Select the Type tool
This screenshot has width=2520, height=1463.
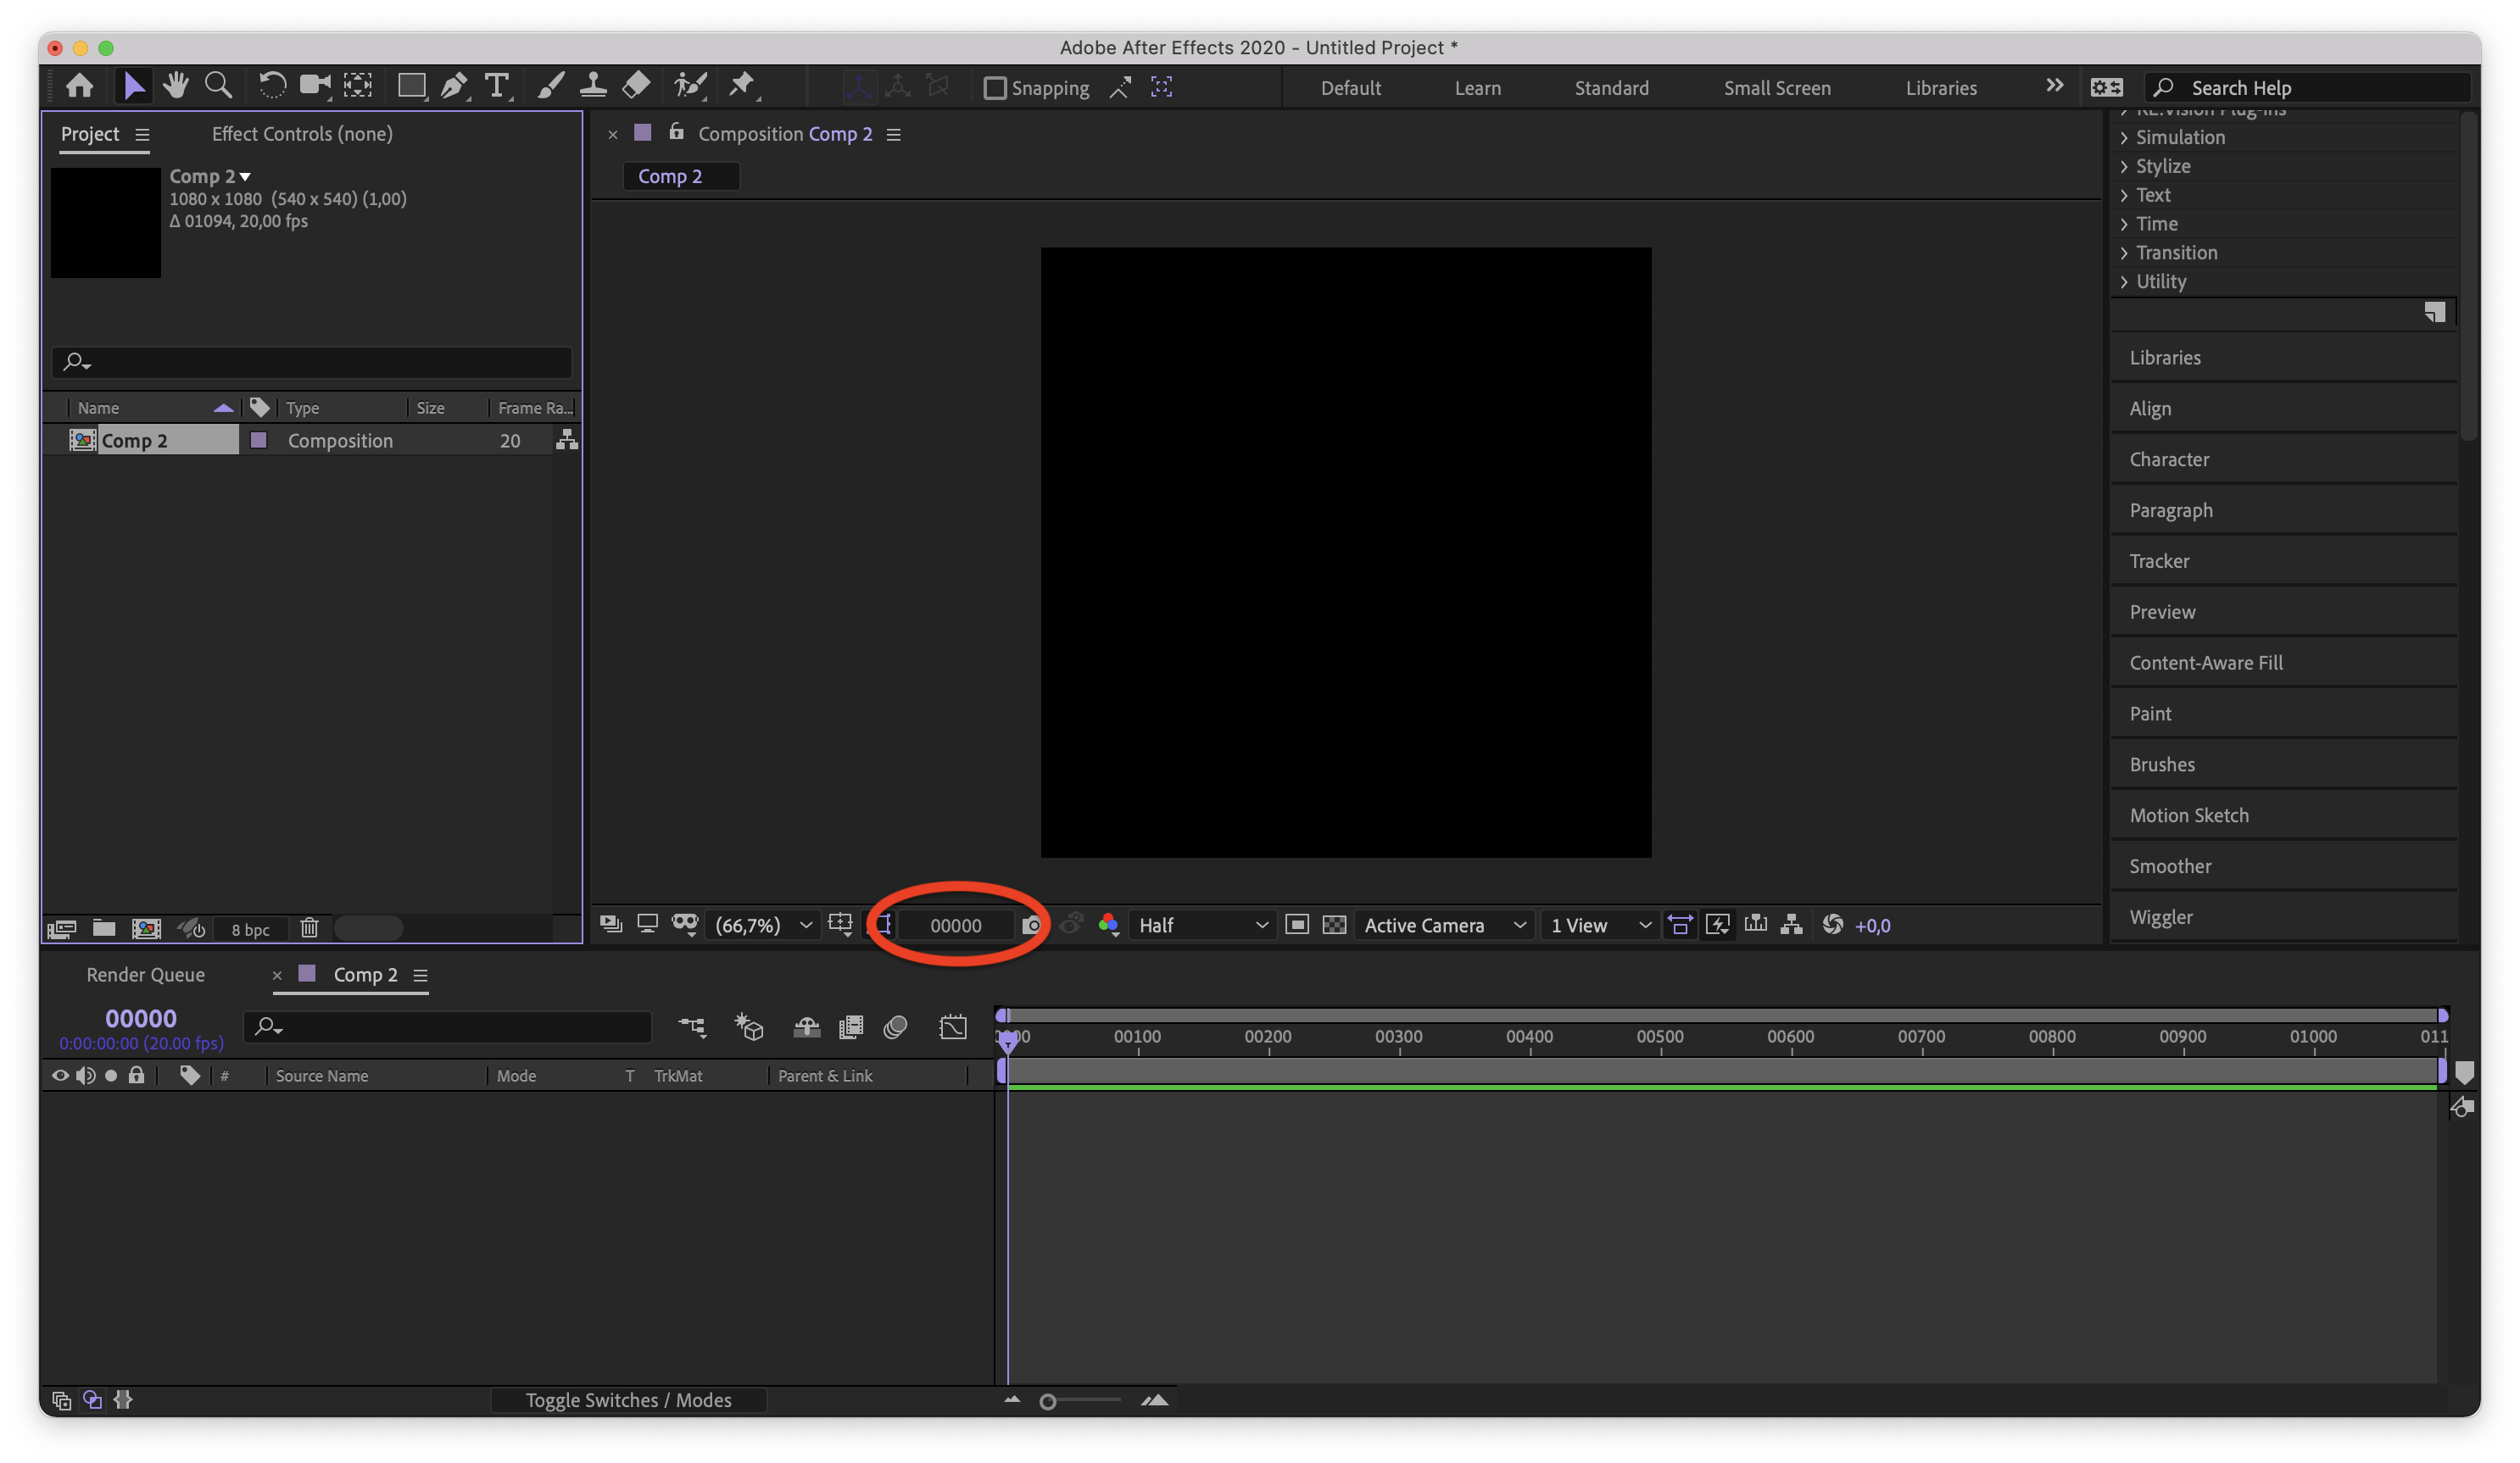click(x=497, y=86)
